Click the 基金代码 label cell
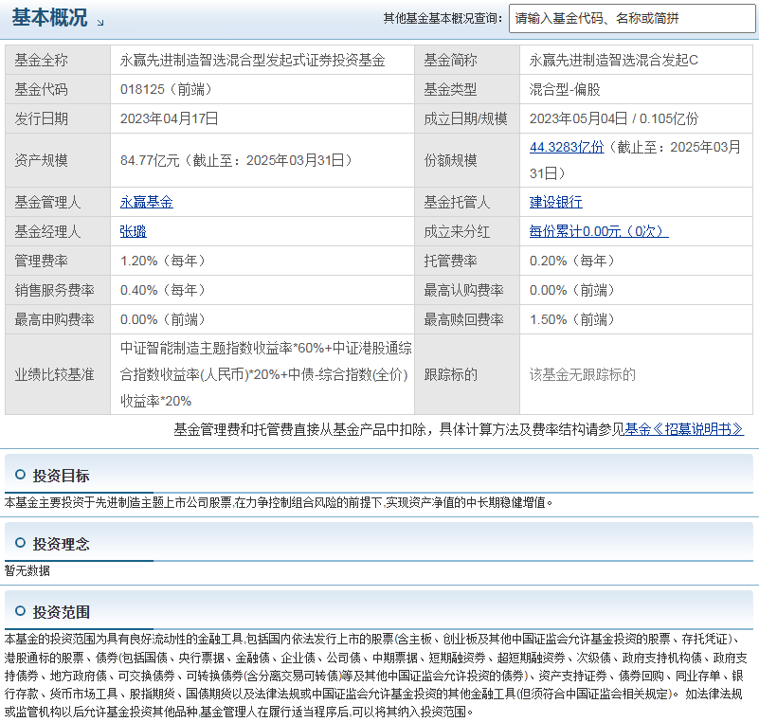Screen dimensions: 759x722 point(58,89)
